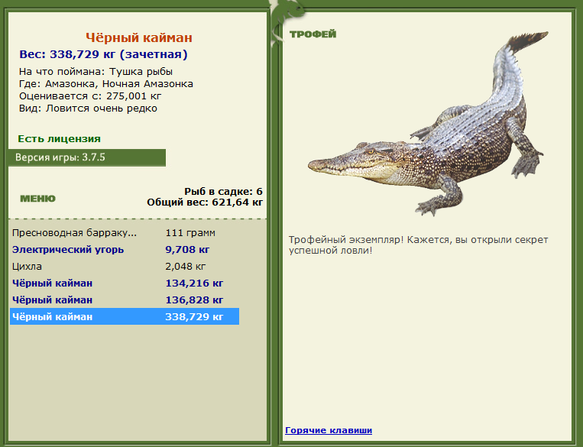The width and height of the screenshot is (583, 447).
Task: Select Чёрный кайман 134,216 кг row
Action: click(x=125, y=283)
